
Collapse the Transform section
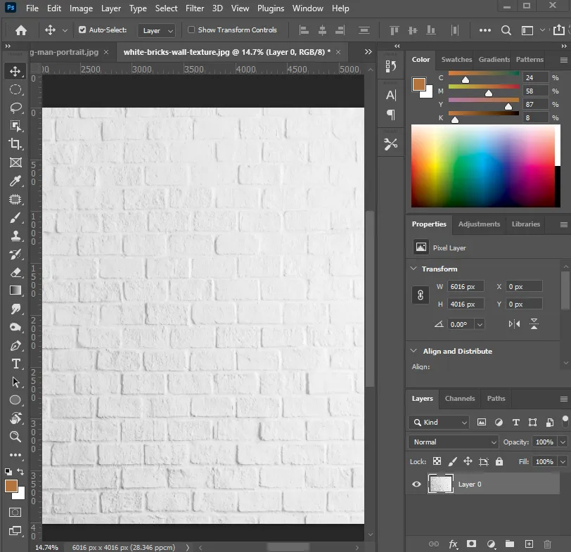coord(413,269)
